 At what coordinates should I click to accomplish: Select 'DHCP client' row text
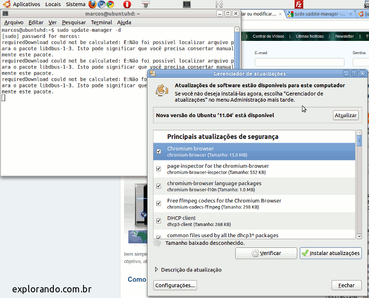181,218
